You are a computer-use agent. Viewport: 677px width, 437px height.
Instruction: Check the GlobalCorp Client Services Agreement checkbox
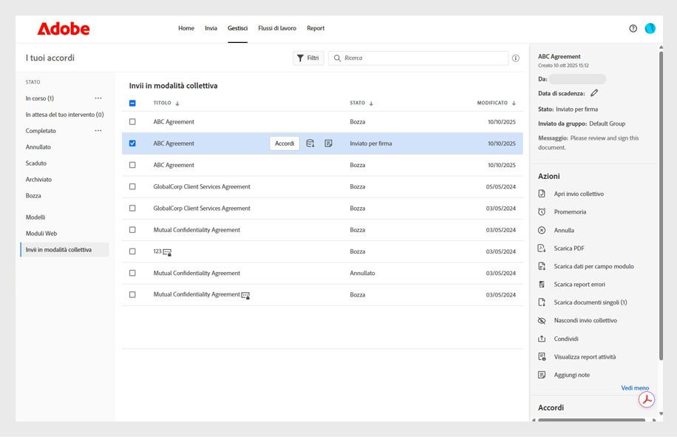click(132, 186)
